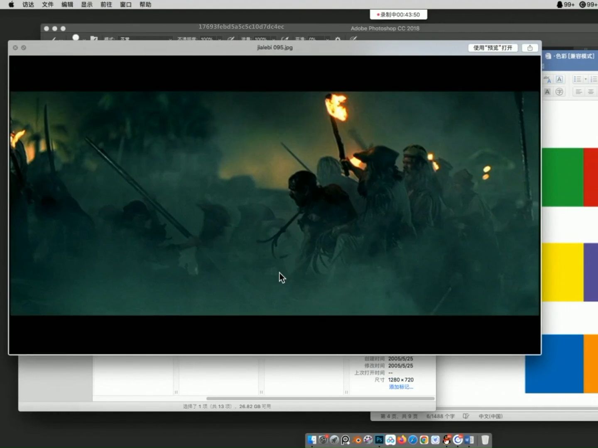Open the 编辑 menu
Image resolution: width=598 pixels, height=448 pixels.
67,5
